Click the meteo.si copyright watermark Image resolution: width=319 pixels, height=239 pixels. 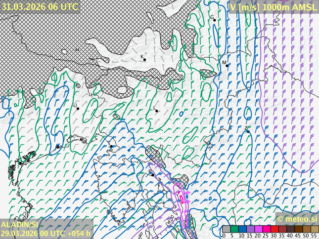297,219
